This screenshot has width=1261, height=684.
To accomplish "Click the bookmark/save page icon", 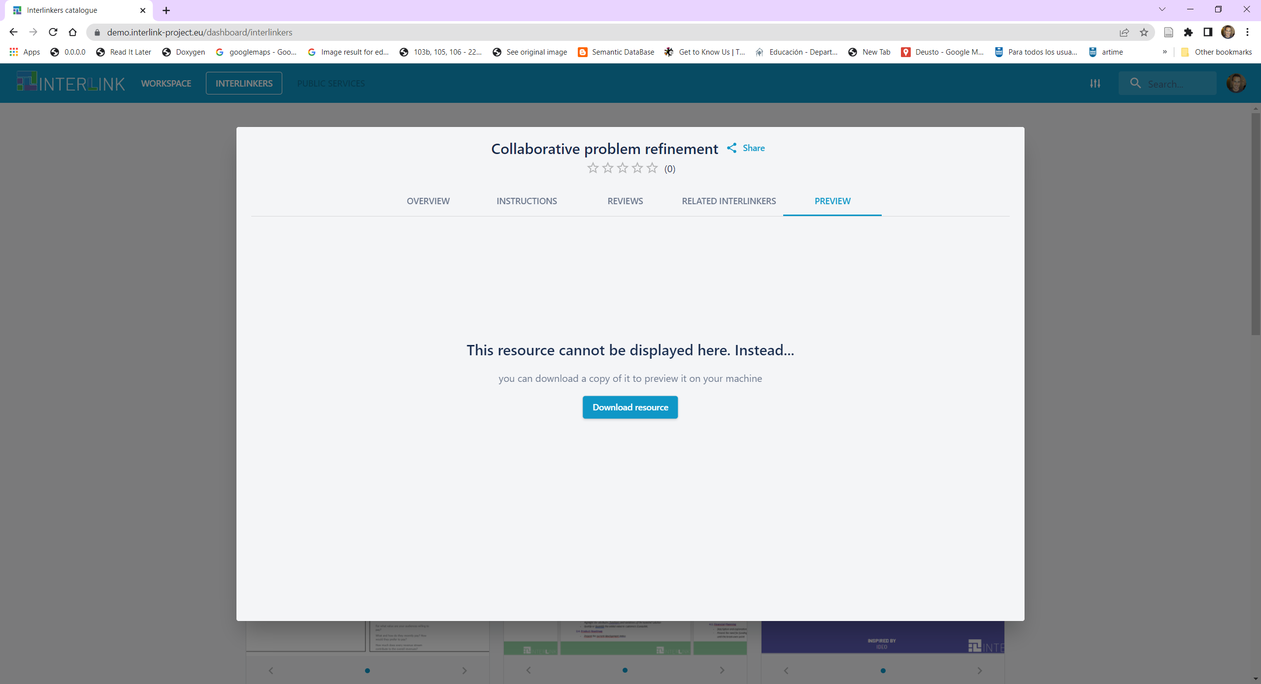I will point(1143,32).
